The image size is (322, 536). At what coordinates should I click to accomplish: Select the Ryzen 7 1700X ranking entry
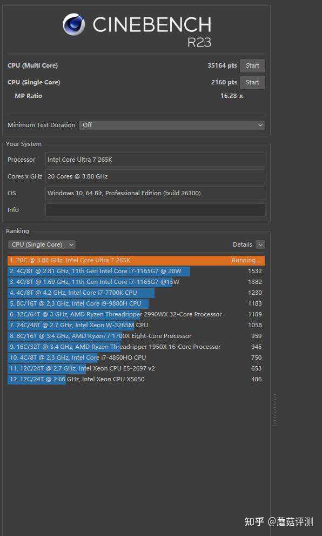coord(136,336)
